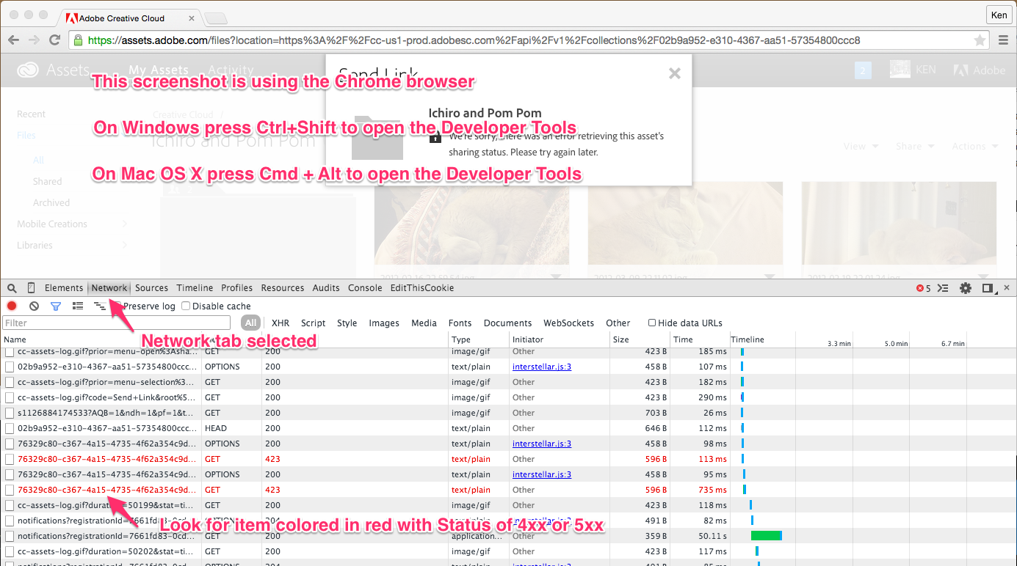
Task: Filter requests by WebSockets type
Action: tap(568, 323)
